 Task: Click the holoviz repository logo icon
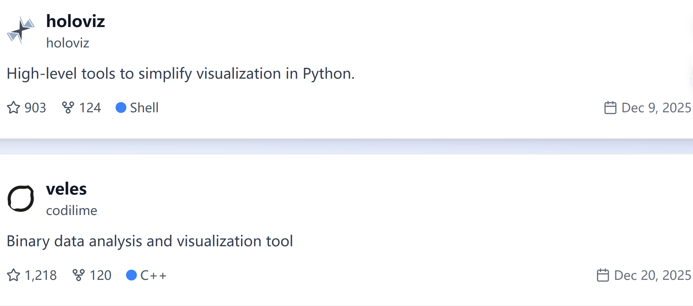21,30
